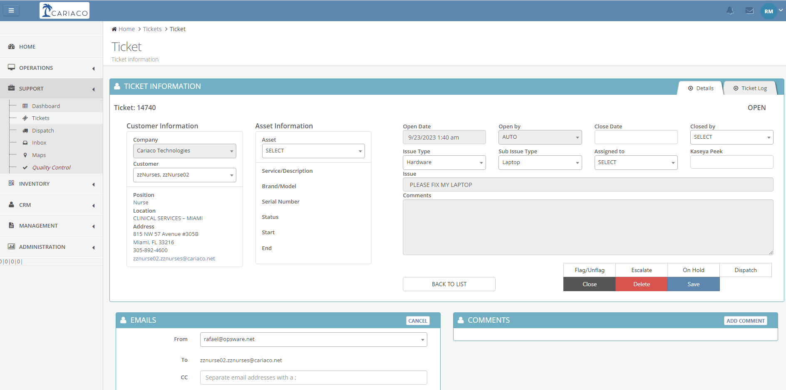The height and width of the screenshot is (390, 786).
Task: Select the Details tab
Action: click(701, 88)
